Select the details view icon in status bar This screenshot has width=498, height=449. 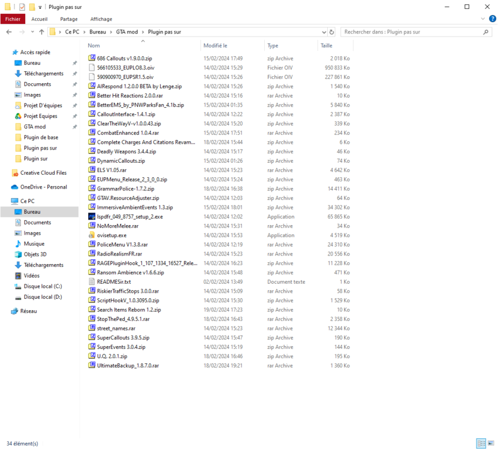tap(481, 444)
